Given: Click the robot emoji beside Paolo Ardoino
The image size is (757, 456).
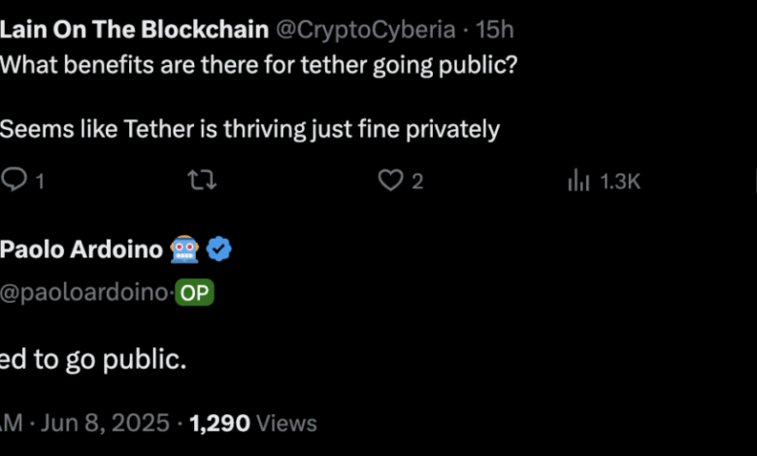Looking at the screenshot, I should 184,249.
